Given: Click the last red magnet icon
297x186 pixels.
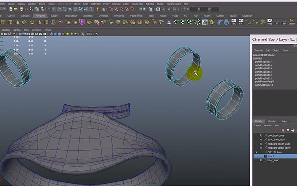Looking at the screenshot, I should click(x=132, y=9).
